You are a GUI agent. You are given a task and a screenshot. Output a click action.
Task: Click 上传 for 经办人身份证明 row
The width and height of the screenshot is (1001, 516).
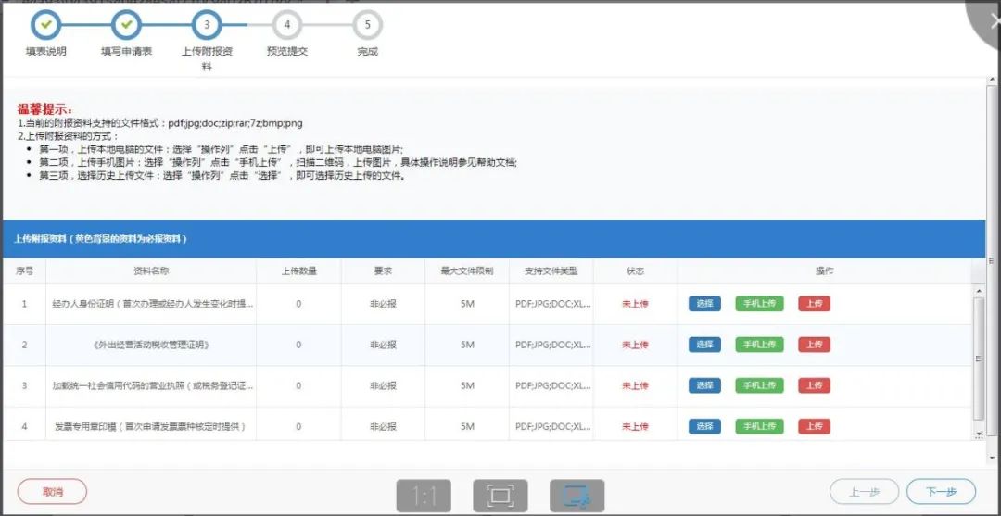pyautogui.click(x=814, y=304)
